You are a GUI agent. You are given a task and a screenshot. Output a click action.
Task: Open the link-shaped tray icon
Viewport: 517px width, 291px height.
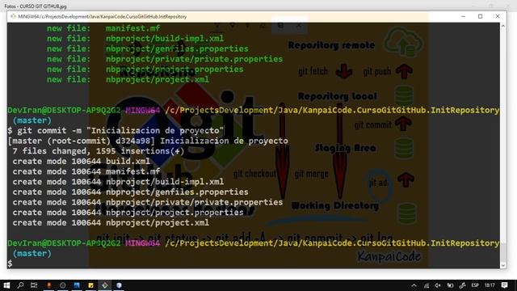tap(463, 285)
